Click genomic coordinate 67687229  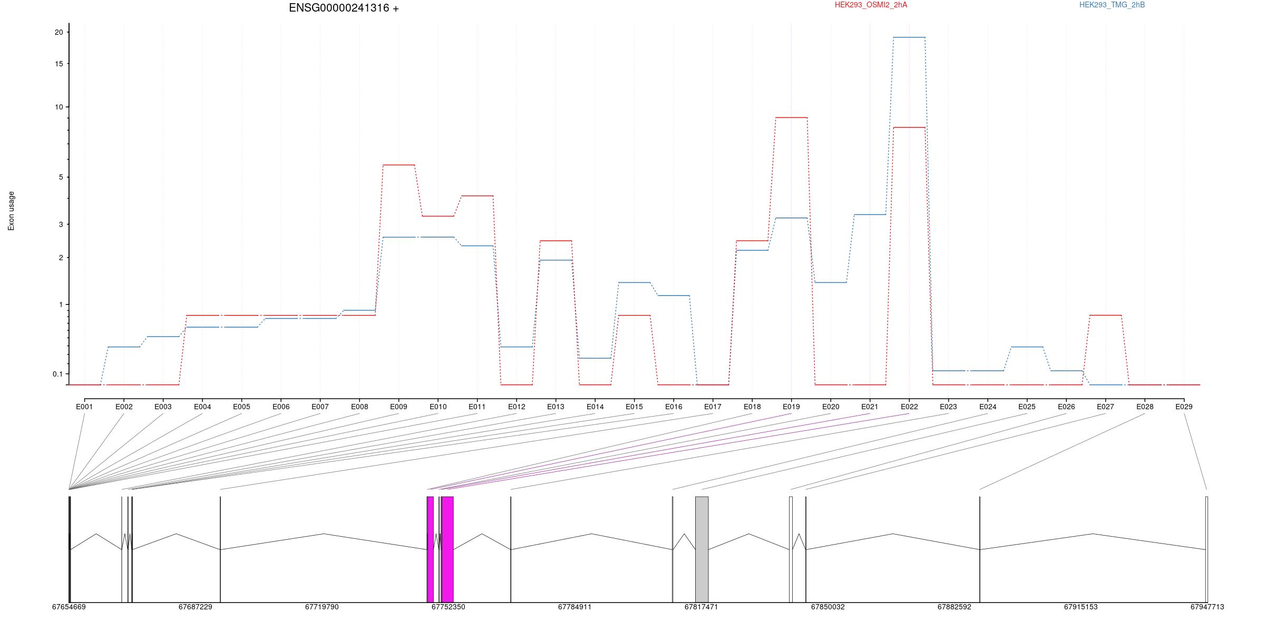(195, 607)
